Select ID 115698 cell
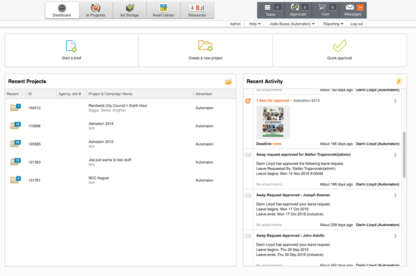The height and width of the screenshot is (276, 416). [35, 126]
